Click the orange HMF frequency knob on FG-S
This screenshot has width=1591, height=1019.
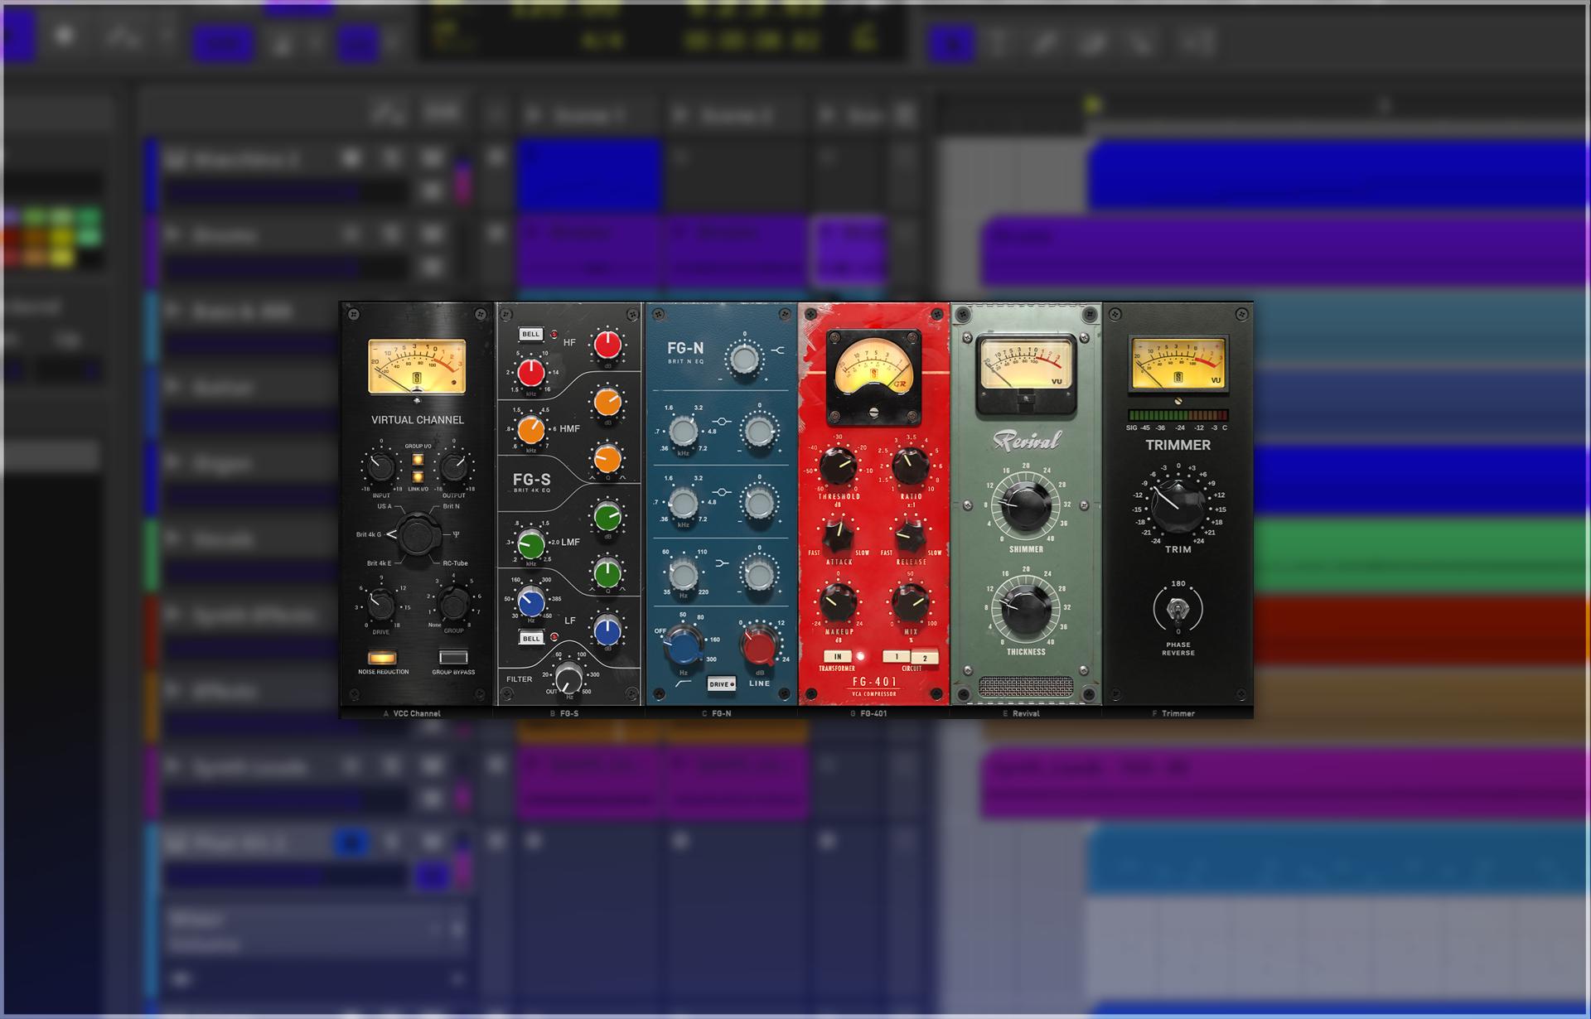(531, 429)
